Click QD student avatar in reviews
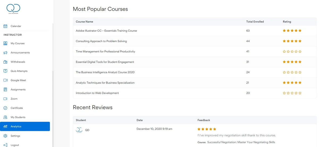The width and height of the screenshot is (319, 147). pyautogui.click(x=79, y=130)
